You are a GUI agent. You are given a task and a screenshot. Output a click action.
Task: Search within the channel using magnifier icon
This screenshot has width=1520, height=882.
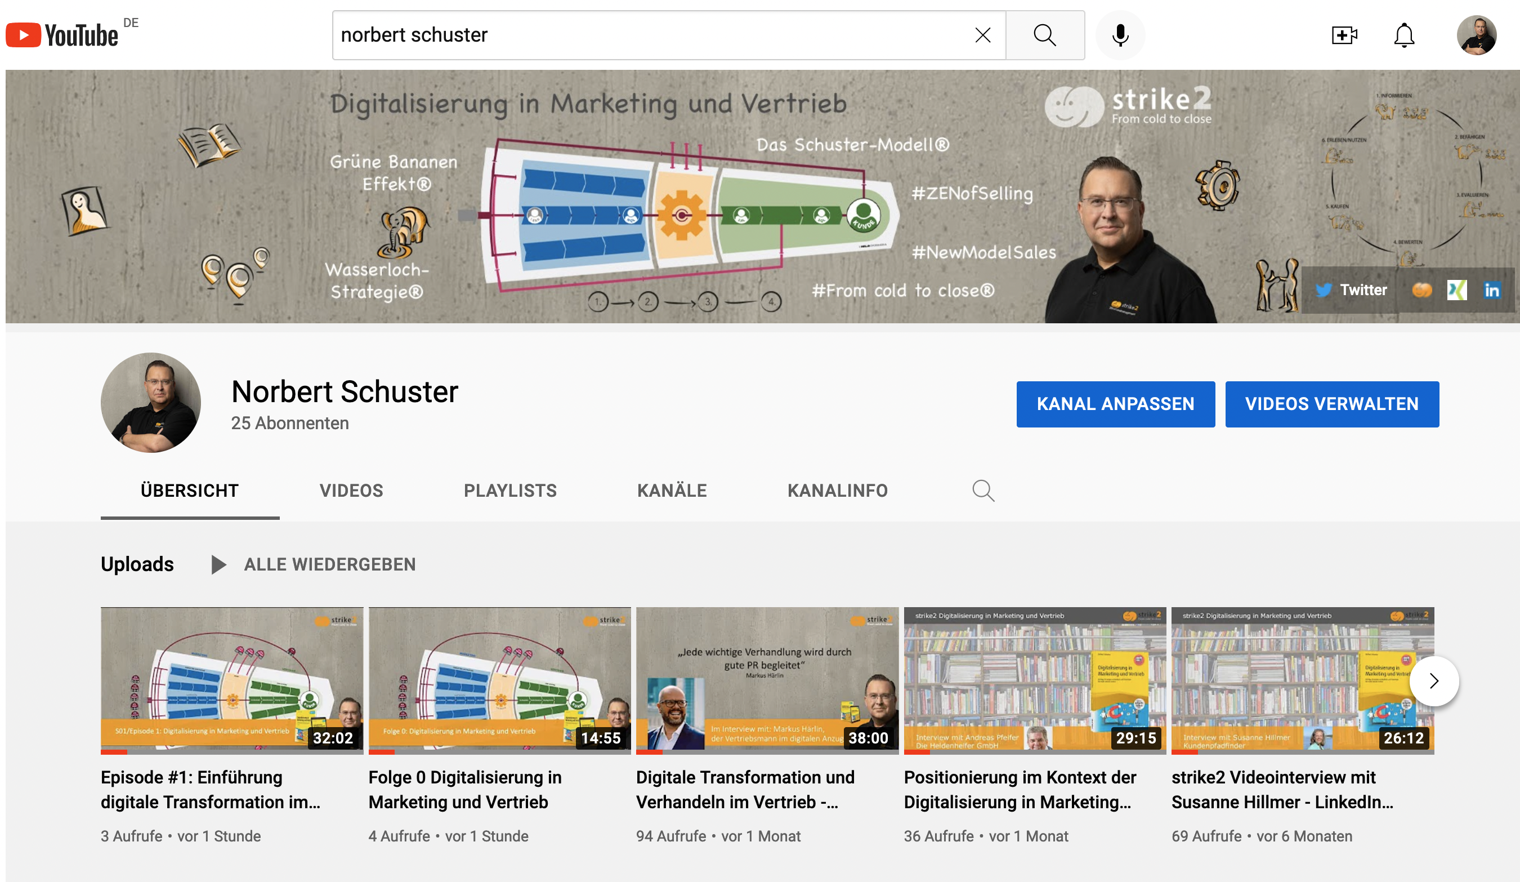pyautogui.click(x=983, y=491)
